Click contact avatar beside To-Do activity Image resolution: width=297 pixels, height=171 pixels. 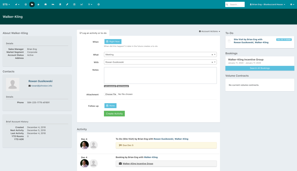pyautogui.click(x=93, y=145)
